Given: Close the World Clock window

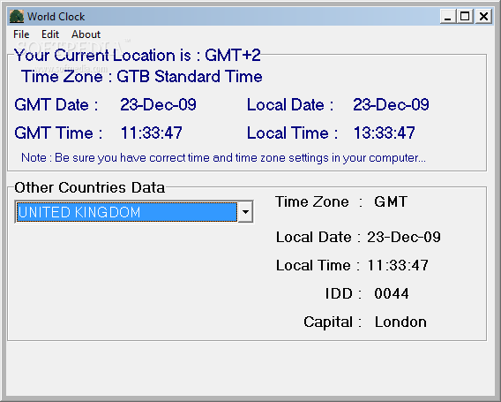Looking at the screenshot, I should click(x=483, y=16).
